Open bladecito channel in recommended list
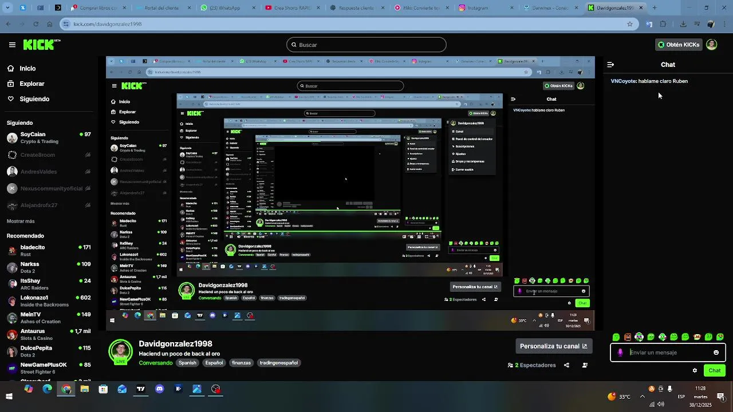This screenshot has width=733, height=412. 48,251
